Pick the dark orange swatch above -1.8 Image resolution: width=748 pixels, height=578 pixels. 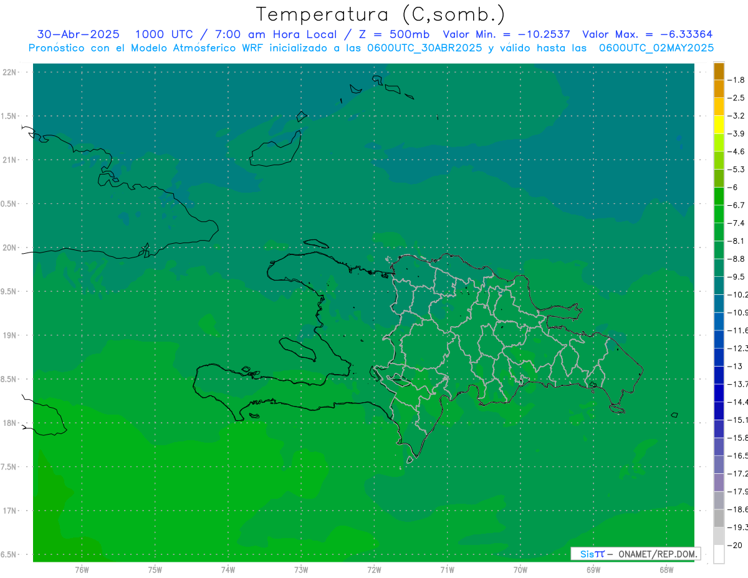719,71
